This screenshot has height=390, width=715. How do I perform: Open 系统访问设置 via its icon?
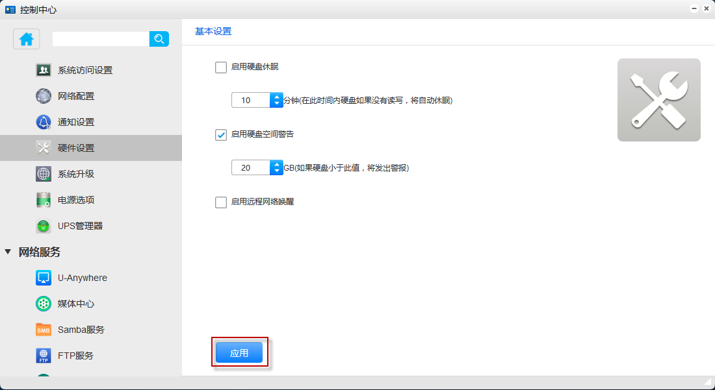[x=44, y=70]
